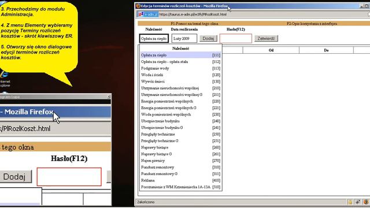Select Ubezpieczenie budynku [240]

point(181,121)
